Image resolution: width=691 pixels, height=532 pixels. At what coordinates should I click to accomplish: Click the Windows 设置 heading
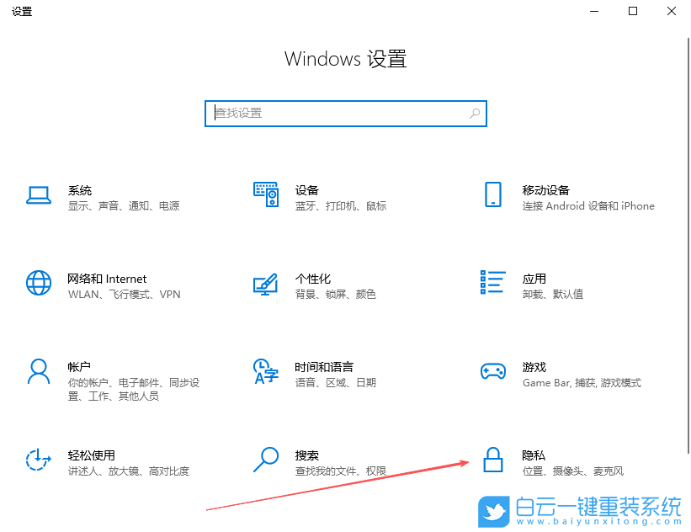[345, 58]
